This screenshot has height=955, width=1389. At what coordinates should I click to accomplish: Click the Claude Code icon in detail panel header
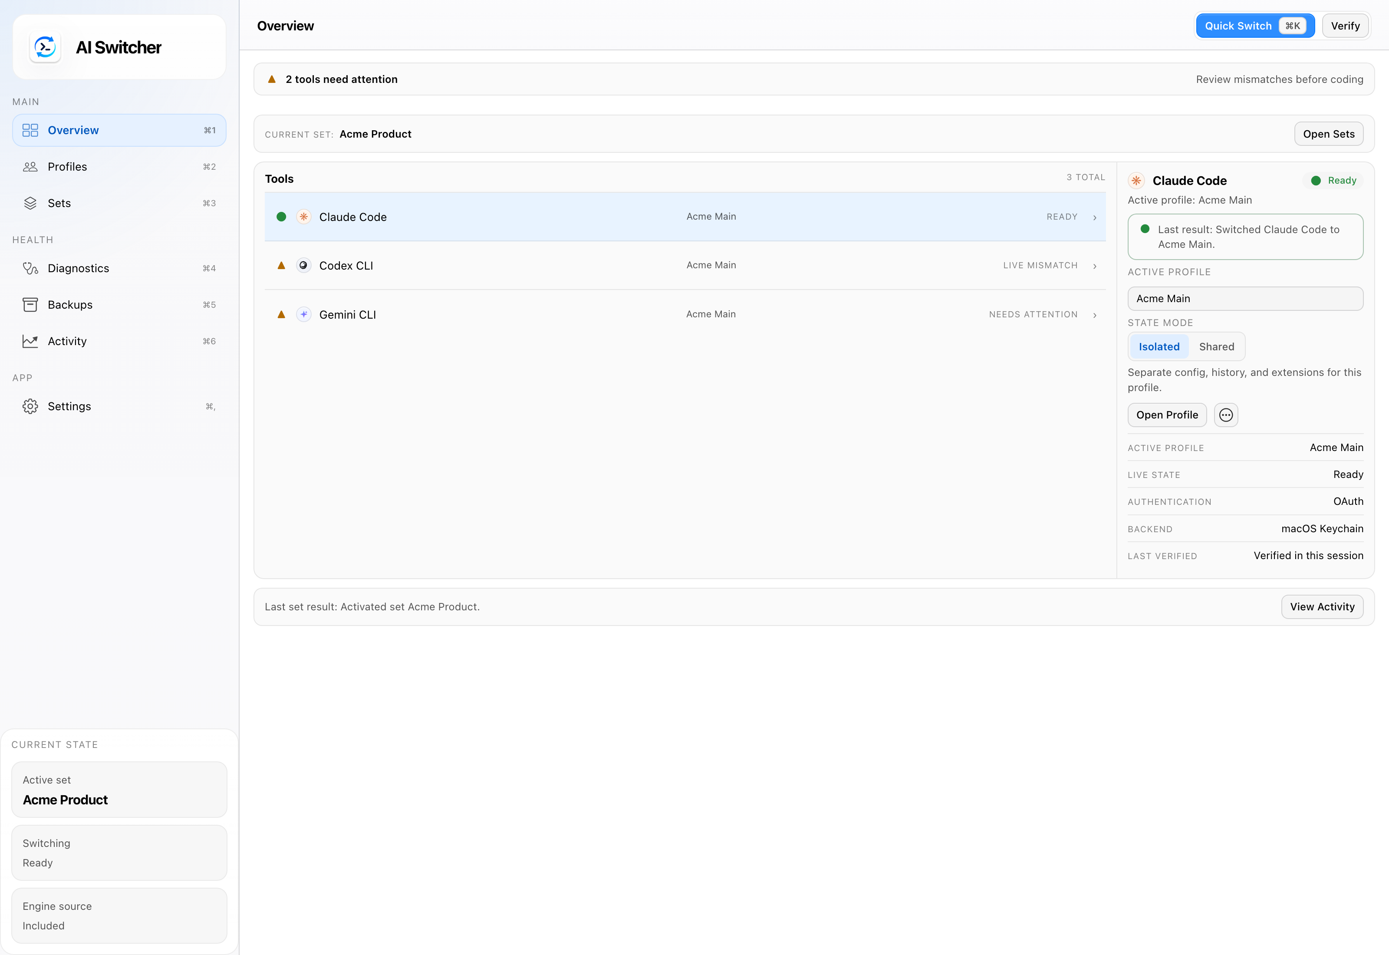tap(1136, 181)
